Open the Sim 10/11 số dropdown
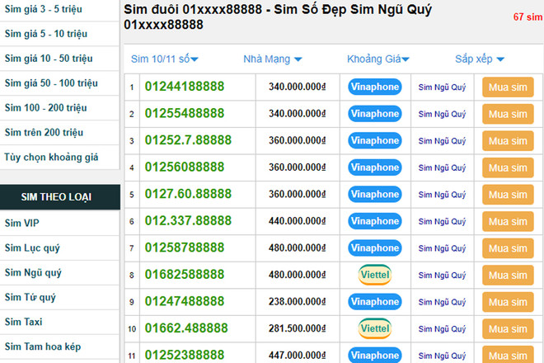Screen dimensions: 544x363 tap(165, 59)
